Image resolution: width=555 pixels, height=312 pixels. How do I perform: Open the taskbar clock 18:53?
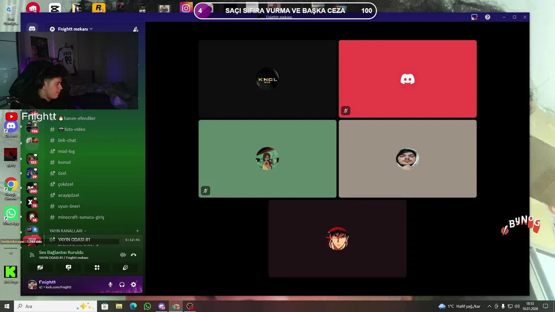[x=530, y=306]
